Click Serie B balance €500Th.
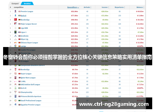 tap(140, 88)
